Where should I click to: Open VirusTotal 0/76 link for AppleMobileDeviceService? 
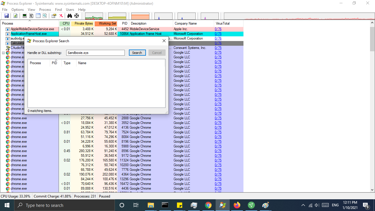[x=218, y=29]
